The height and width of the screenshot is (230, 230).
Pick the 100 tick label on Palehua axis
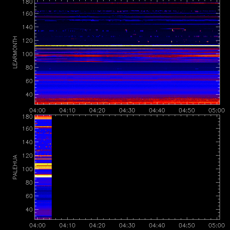click(x=27, y=169)
